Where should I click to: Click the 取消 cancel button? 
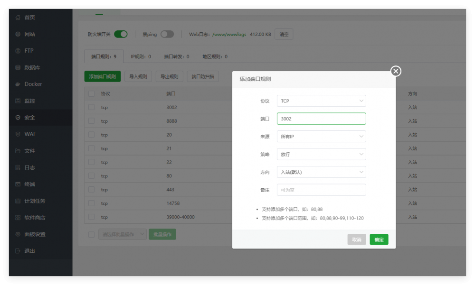(x=356, y=239)
